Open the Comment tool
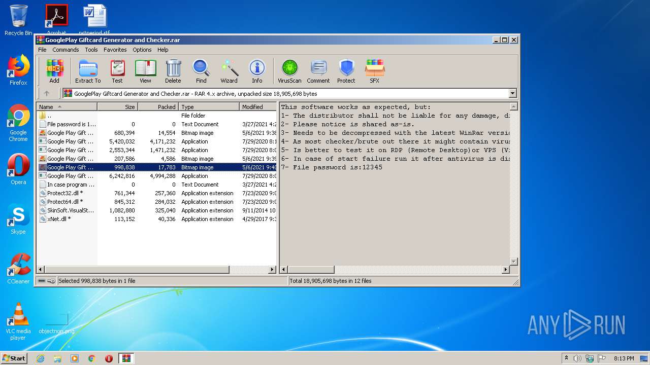This screenshot has width=650, height=365. click(x=318, y=71)
